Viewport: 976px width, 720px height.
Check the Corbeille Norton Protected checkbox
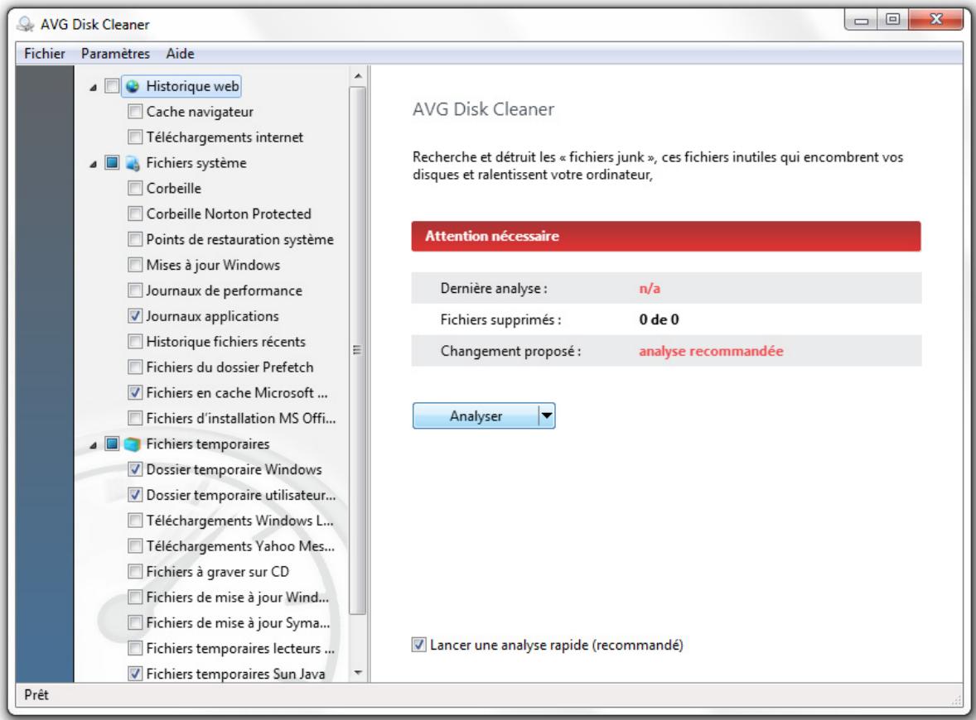[135, 214]
